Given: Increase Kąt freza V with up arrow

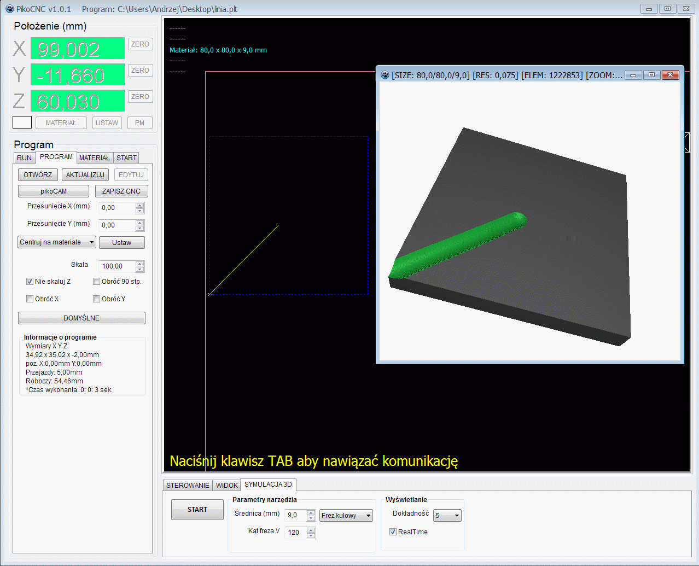Looking at the screenshot, I should [311, 530].
